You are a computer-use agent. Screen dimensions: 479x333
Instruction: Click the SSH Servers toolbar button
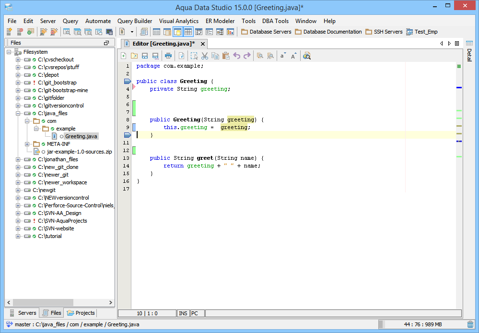click(x=384, y=32)
